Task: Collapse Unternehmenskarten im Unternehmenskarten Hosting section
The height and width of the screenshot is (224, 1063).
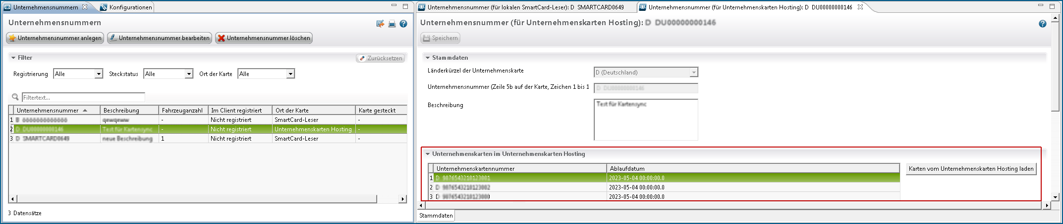Action: (x=427, y=154)
